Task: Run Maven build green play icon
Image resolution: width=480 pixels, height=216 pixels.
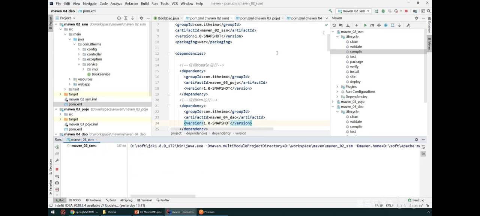Action: (x=365, y=25)
